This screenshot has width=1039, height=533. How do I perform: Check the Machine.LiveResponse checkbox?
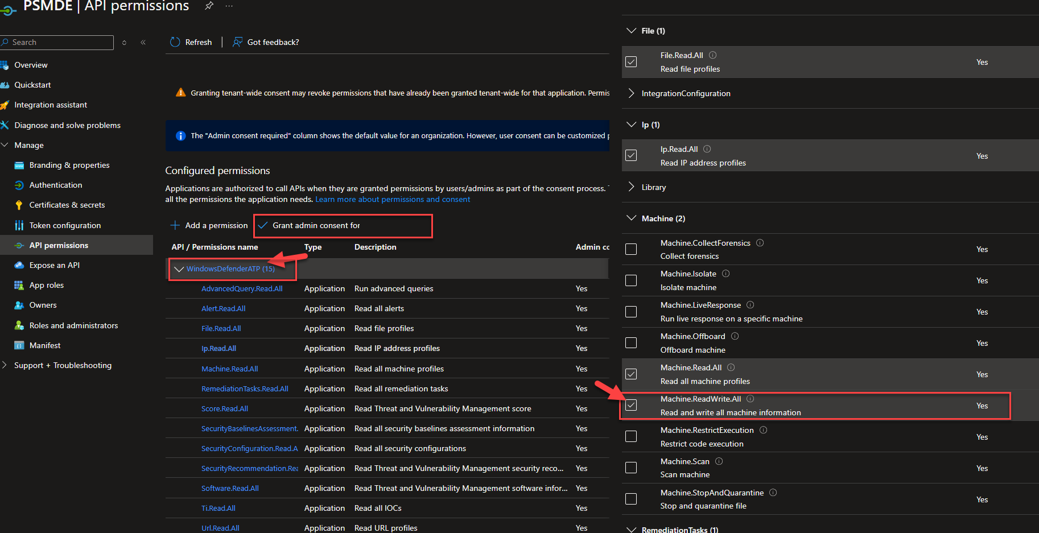(x=631, y=312)
